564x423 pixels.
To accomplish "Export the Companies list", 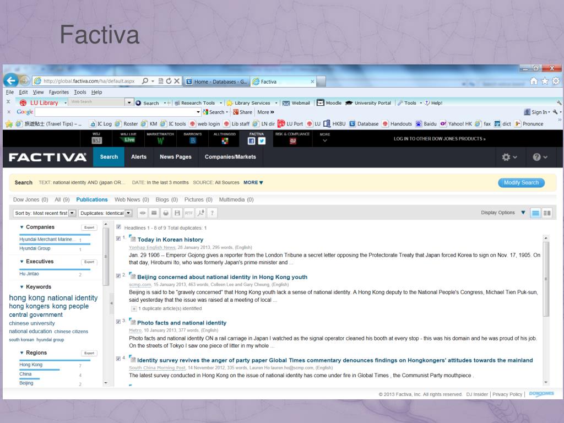I will (89, 227).
